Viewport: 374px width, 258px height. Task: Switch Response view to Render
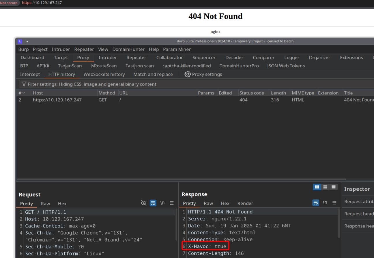point(245,203)
